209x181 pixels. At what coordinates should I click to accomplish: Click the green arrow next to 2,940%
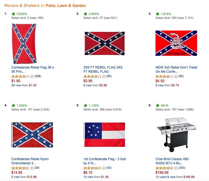point(85,14)
